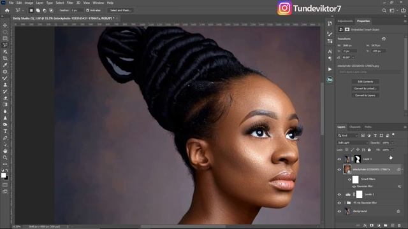Expand the FS via Gaussian Blur group
The width and height of the screenshot is (408, 229).
click(344, 203)
